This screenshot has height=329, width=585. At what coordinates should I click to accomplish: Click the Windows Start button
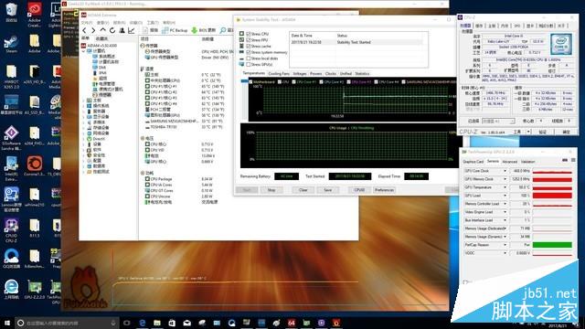click(x=7, y=323)
